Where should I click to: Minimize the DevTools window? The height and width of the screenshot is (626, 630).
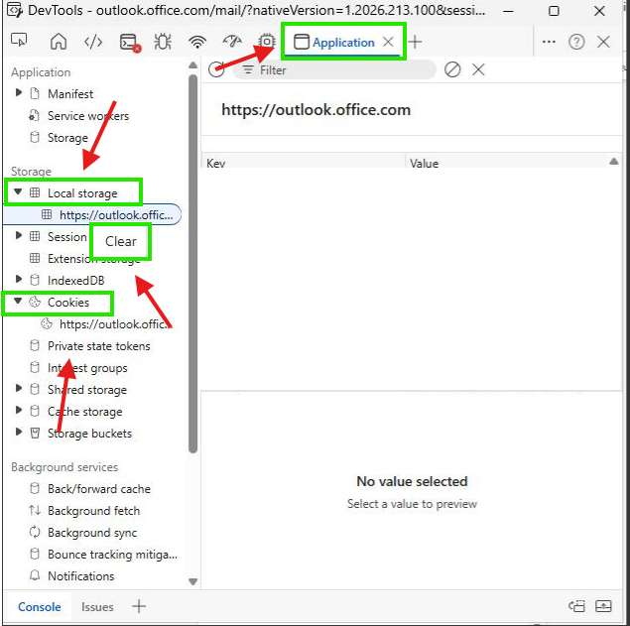tap(508, 11)
